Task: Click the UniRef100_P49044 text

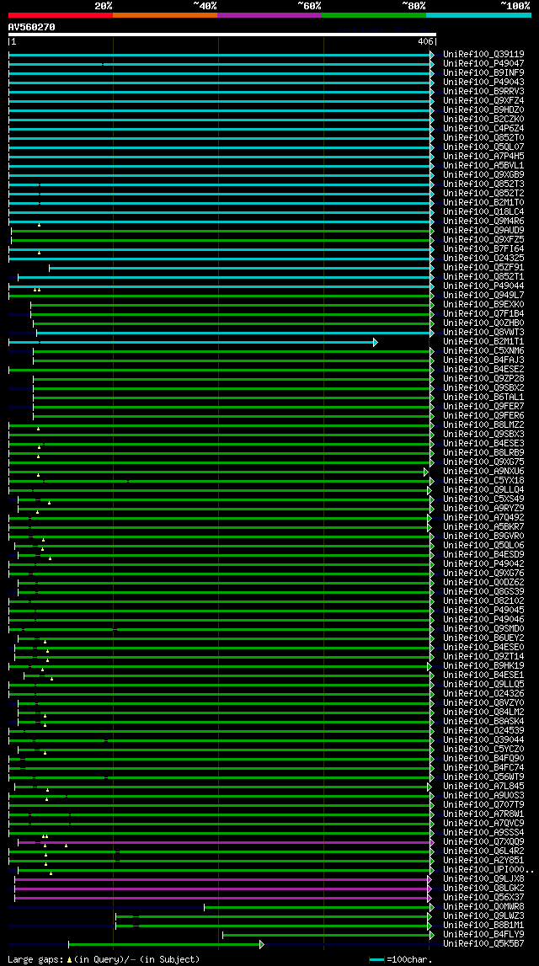Action: pos(483,286)
